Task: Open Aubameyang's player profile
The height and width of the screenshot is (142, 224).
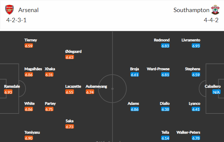Action: click(96, 86)
